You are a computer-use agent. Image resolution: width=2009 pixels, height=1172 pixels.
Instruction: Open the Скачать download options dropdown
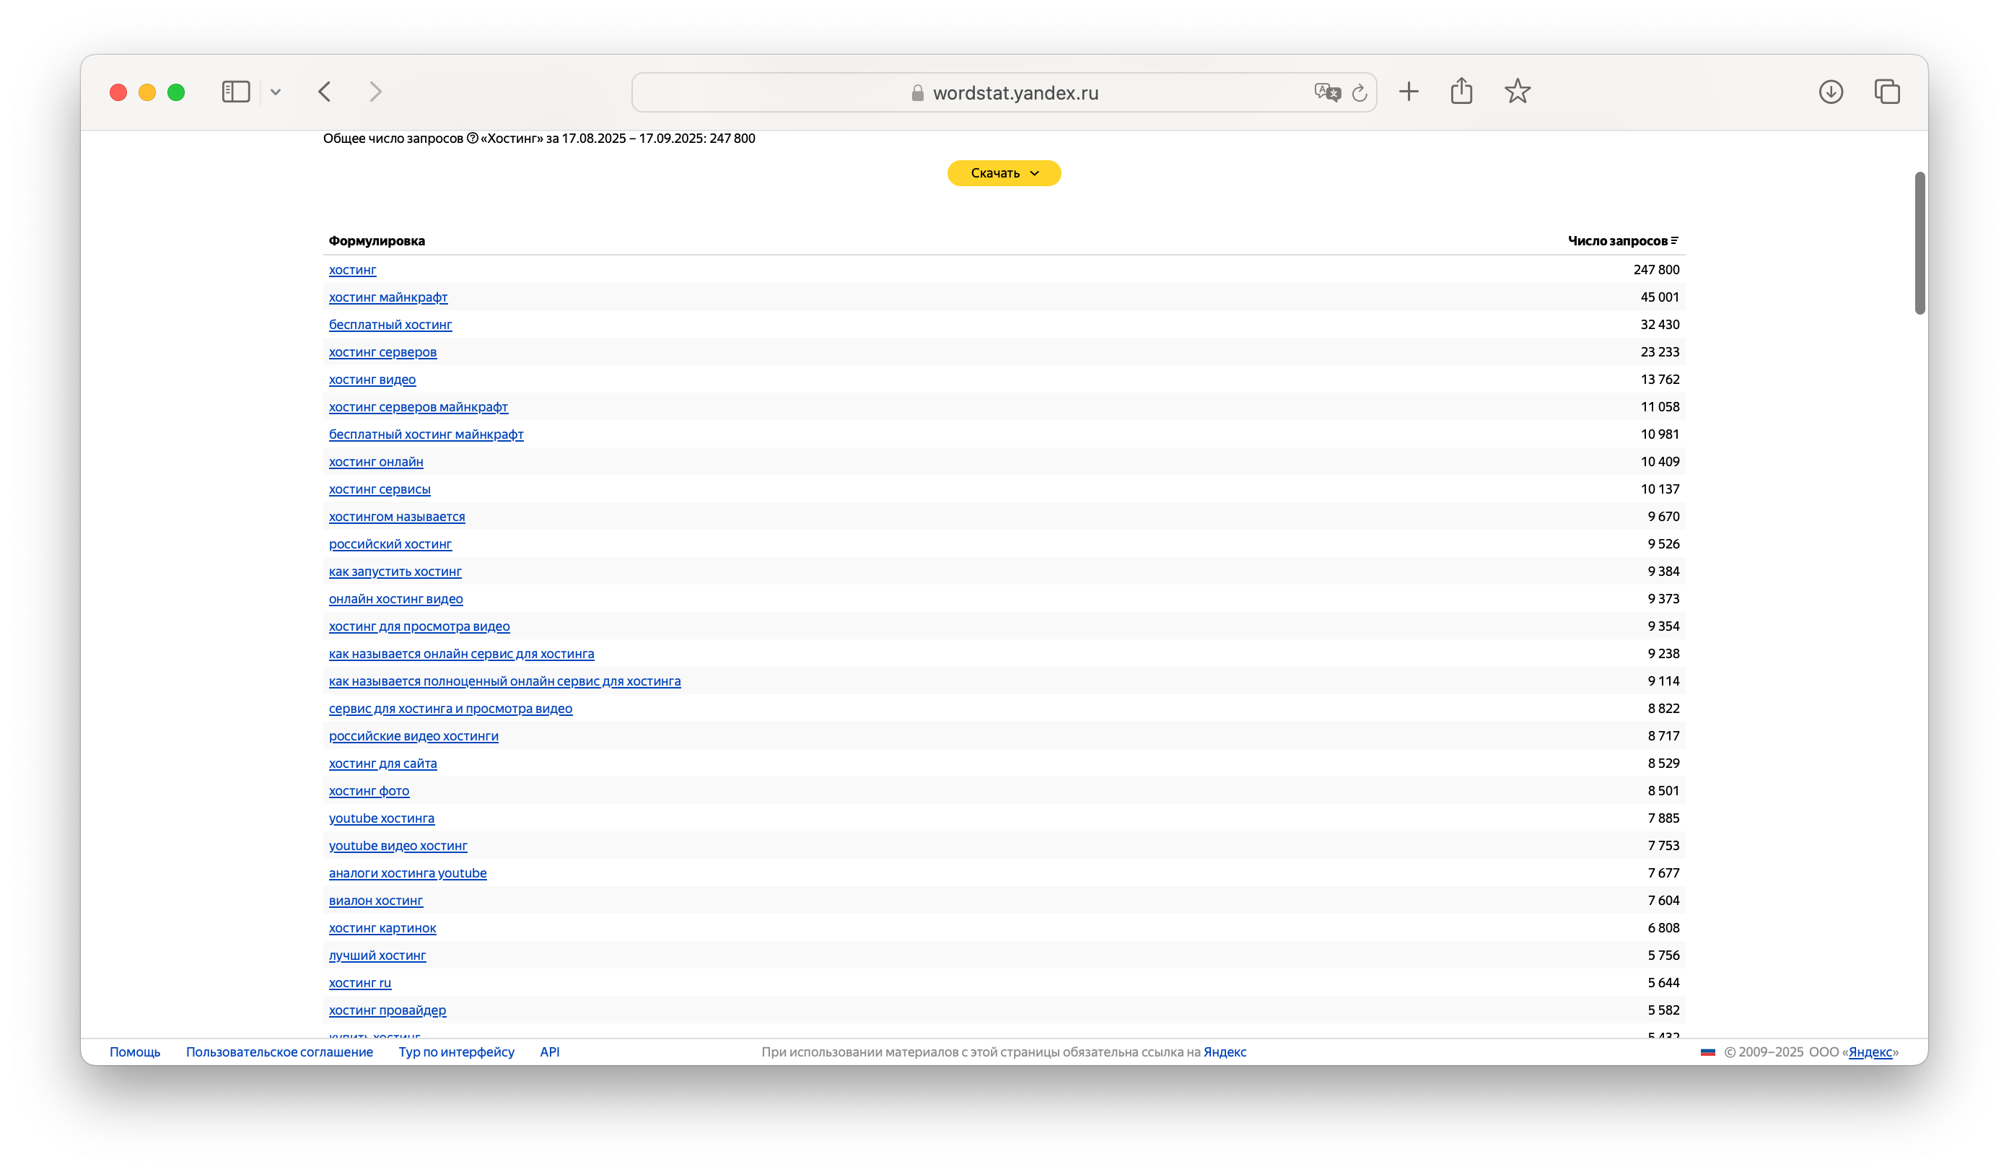[x=1003, y=173]
